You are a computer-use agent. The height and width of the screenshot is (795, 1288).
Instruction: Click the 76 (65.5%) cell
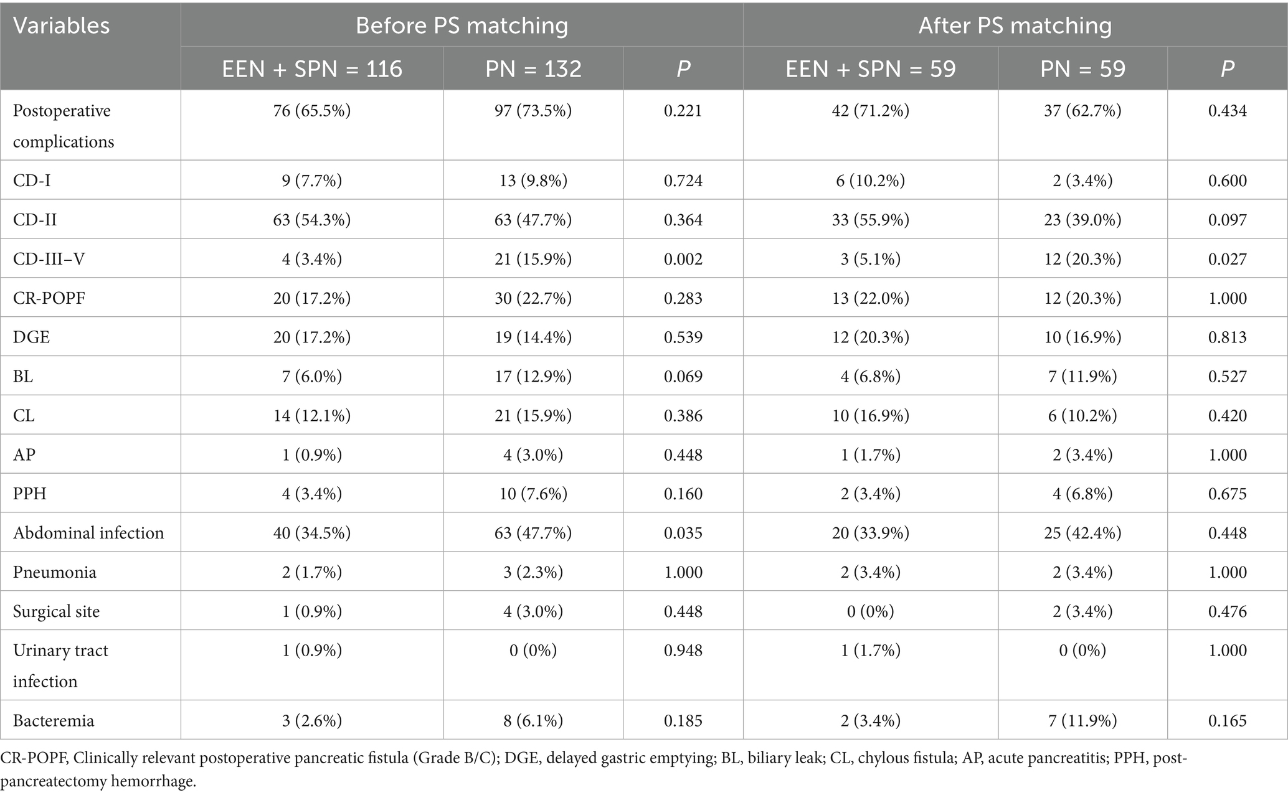312,111
